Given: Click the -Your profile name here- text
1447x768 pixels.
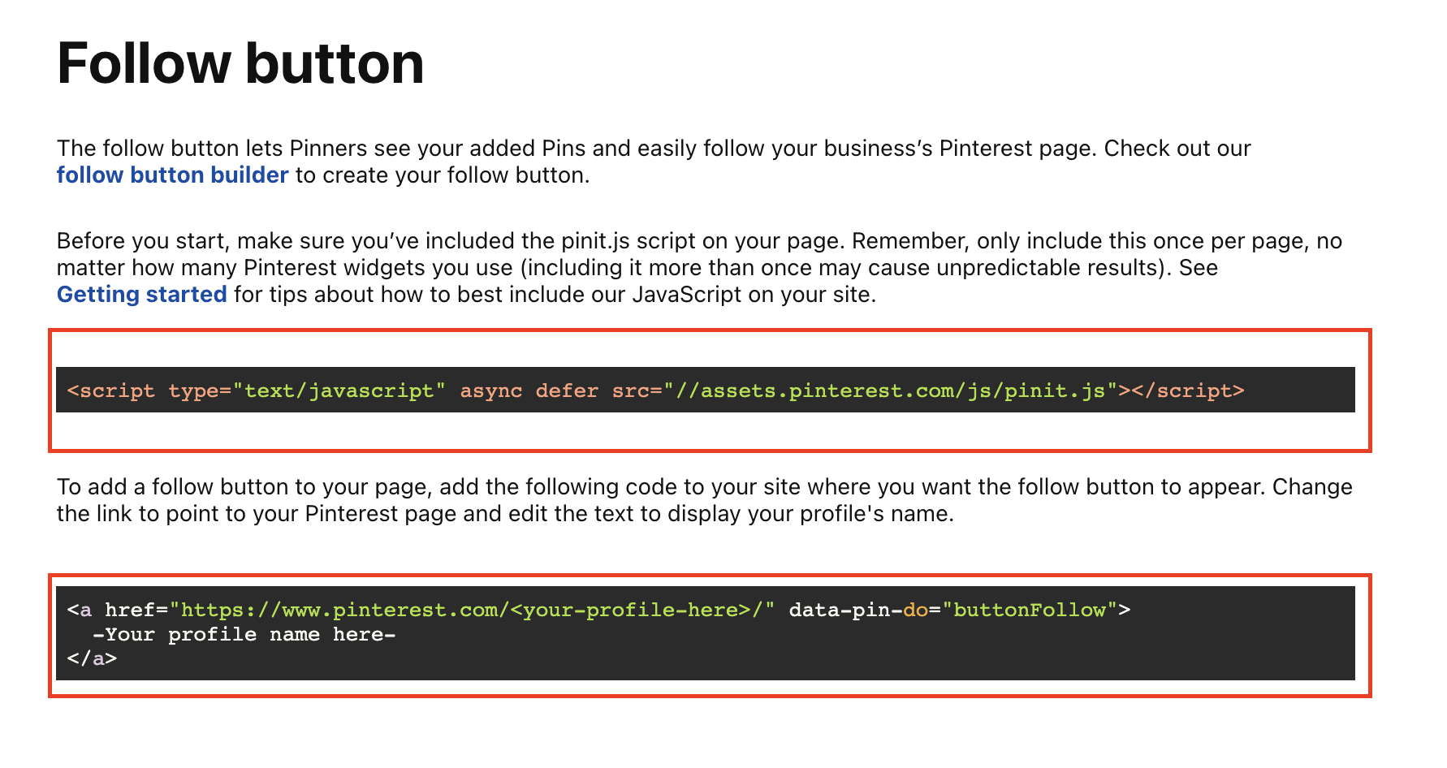Looking at the screenshot, I should tap(244, 634).
